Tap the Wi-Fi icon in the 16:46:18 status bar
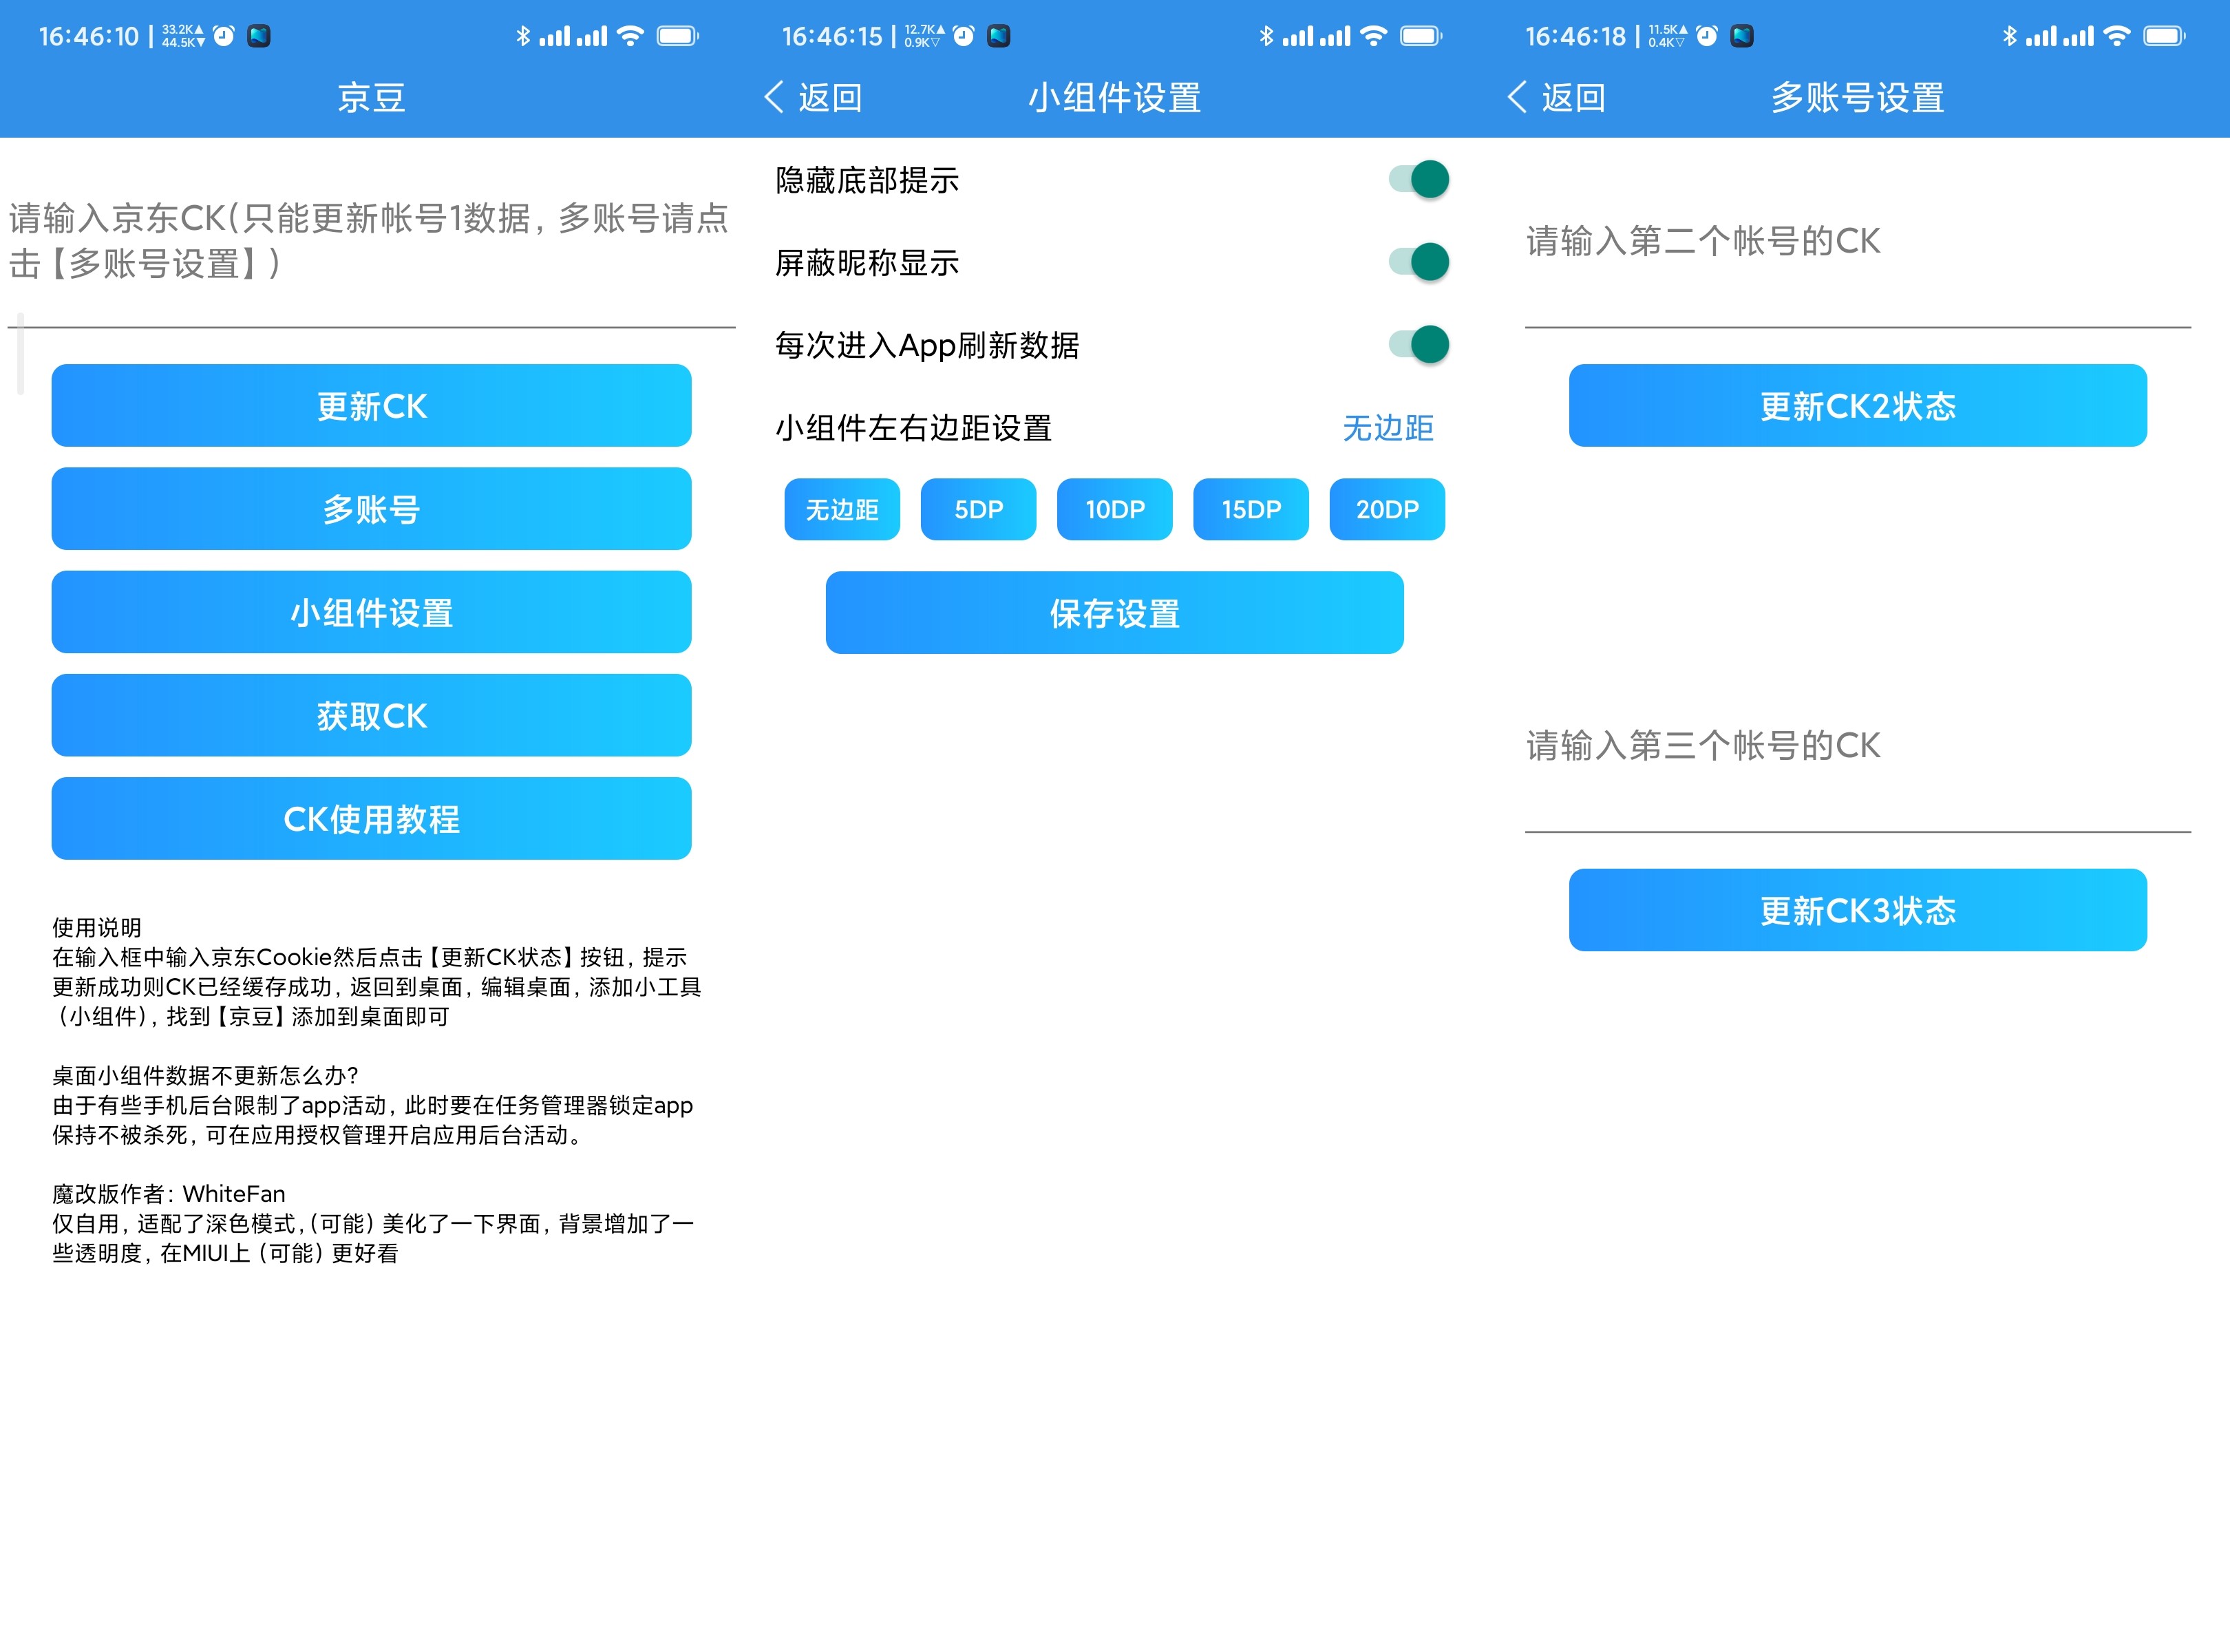The image size is (2230, 1652). pyautogui.click(x=2117, y=36)
